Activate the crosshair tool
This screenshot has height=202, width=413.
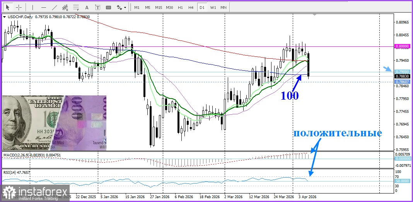coord(19,7)
